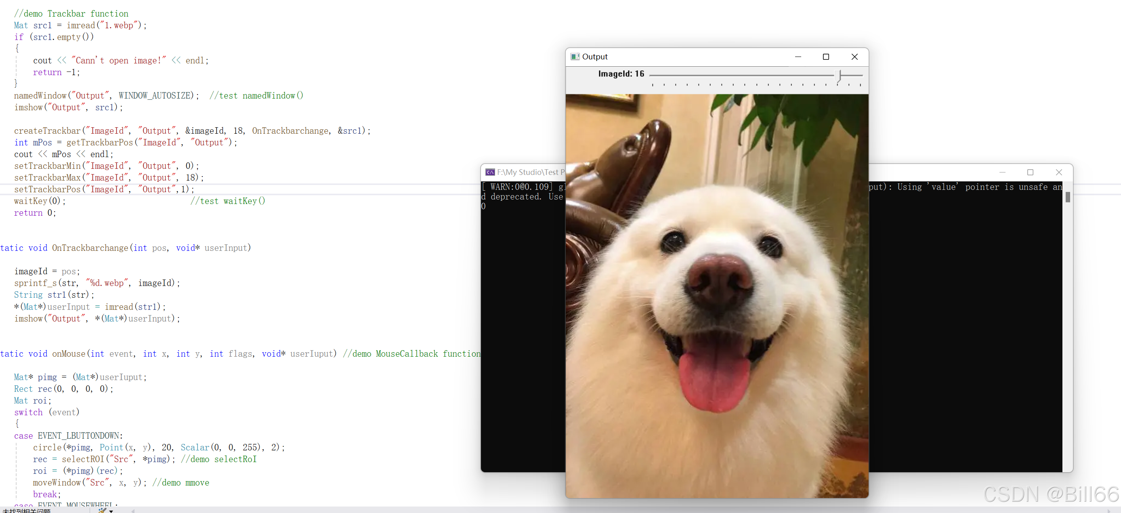Image resolution: width=1121 pixels, height=513 pixels.
Task: Click the 'F:\My Studio\Test P' console title
Action: pos(531,172)
